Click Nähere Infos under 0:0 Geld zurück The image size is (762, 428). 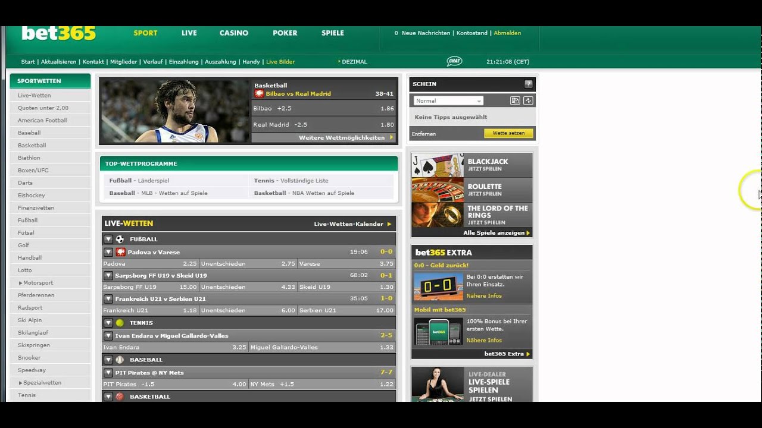point(484,295)
